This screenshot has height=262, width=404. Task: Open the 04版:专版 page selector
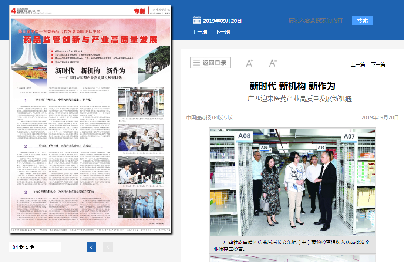point(35,247)
